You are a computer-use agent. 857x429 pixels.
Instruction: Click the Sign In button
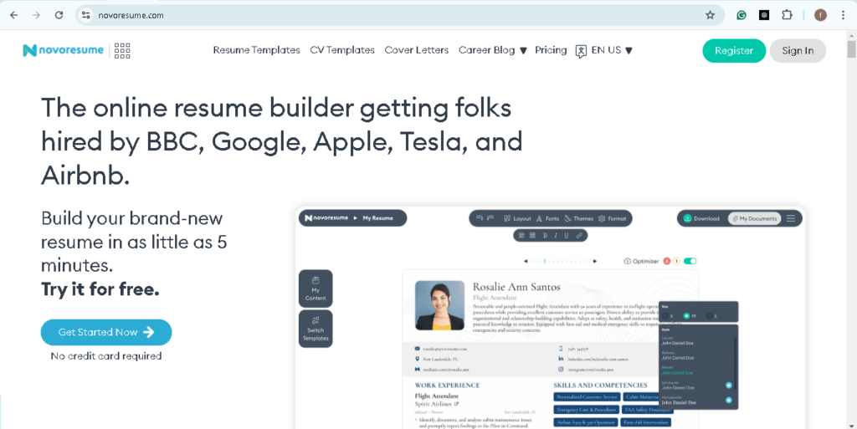click(x=798, y=51)
